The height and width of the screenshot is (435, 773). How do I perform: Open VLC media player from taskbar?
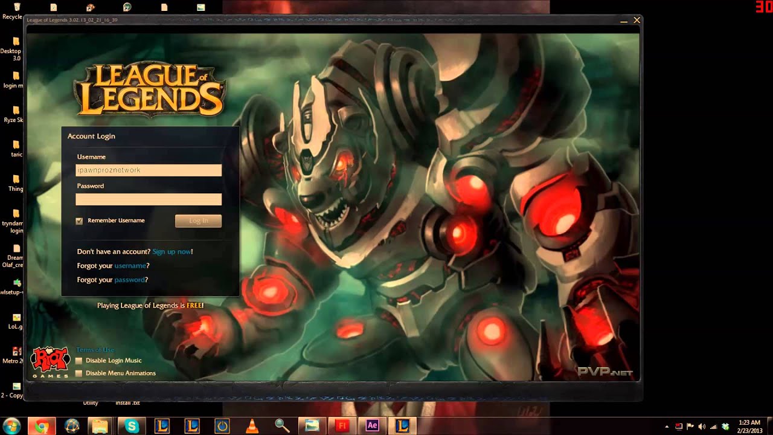252,426
